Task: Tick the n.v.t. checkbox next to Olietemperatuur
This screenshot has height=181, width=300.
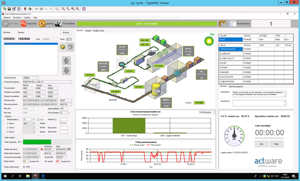Action: (38, 119)
